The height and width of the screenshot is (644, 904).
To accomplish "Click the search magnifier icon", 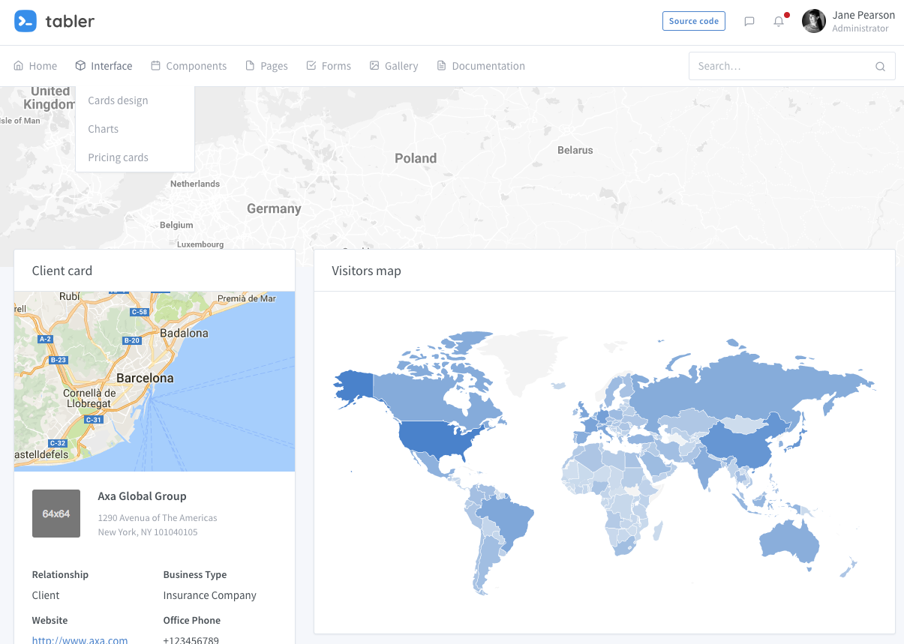I will pyautogui.click(x=881, y=66).
